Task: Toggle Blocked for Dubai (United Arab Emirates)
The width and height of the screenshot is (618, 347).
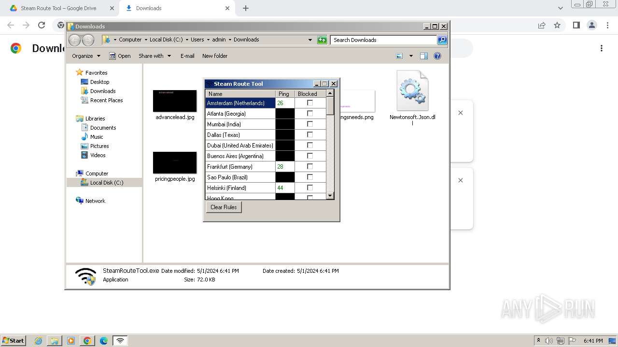Action: [310, 145]
